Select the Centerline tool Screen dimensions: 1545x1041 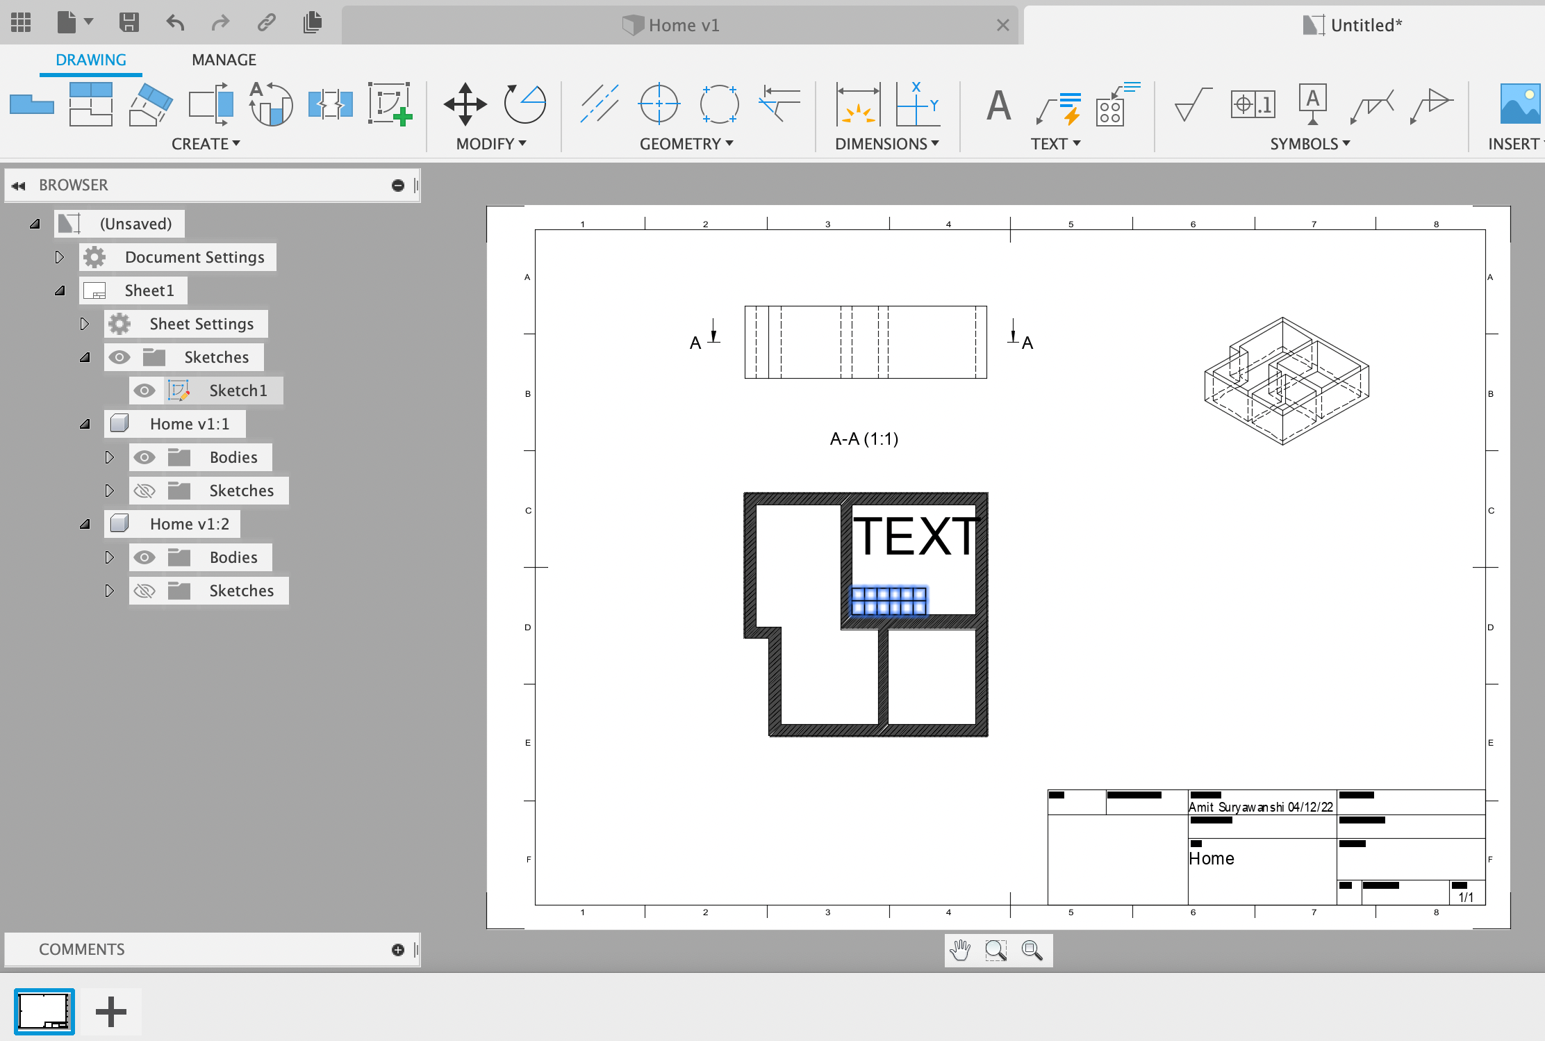click(599, 104)
